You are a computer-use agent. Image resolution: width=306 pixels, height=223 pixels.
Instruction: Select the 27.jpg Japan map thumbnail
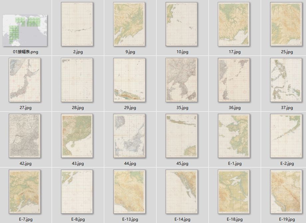(25, 80)
